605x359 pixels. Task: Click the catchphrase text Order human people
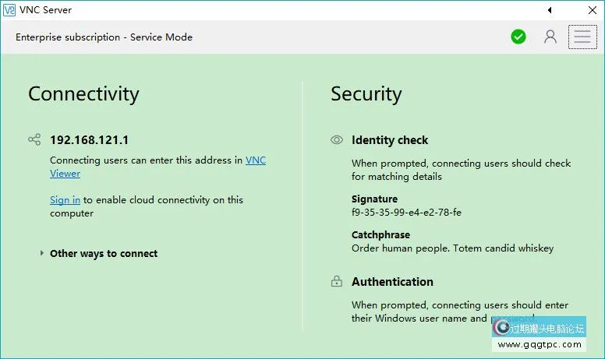(452, 248)
